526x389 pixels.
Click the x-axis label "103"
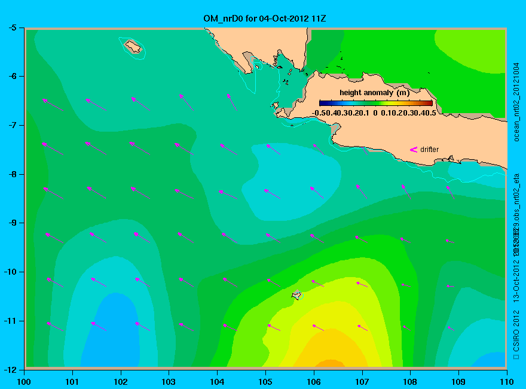[x=169, y=382]
